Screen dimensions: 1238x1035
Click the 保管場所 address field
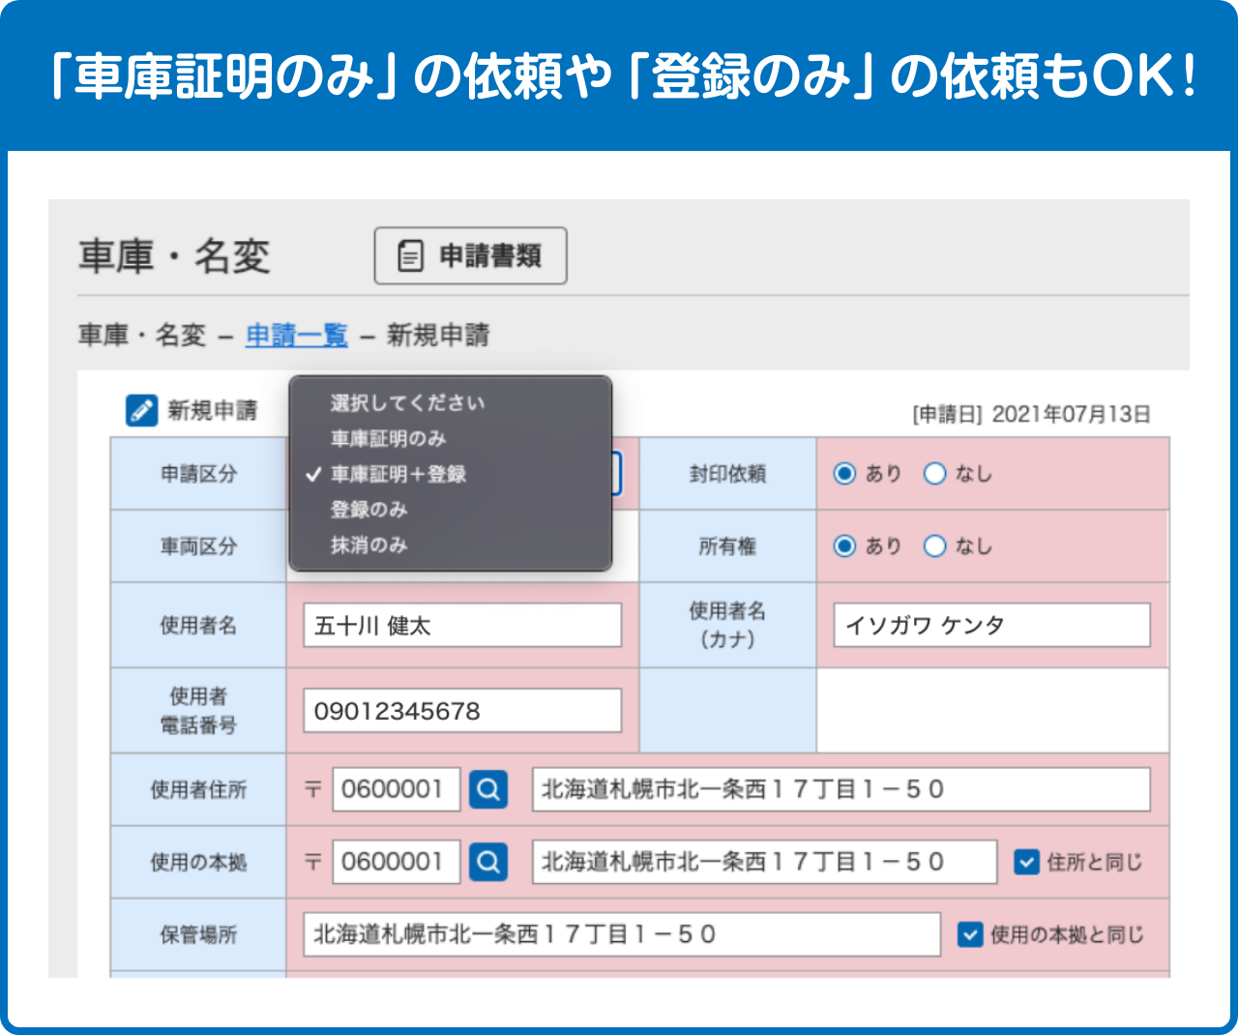(x=622, y=934)
